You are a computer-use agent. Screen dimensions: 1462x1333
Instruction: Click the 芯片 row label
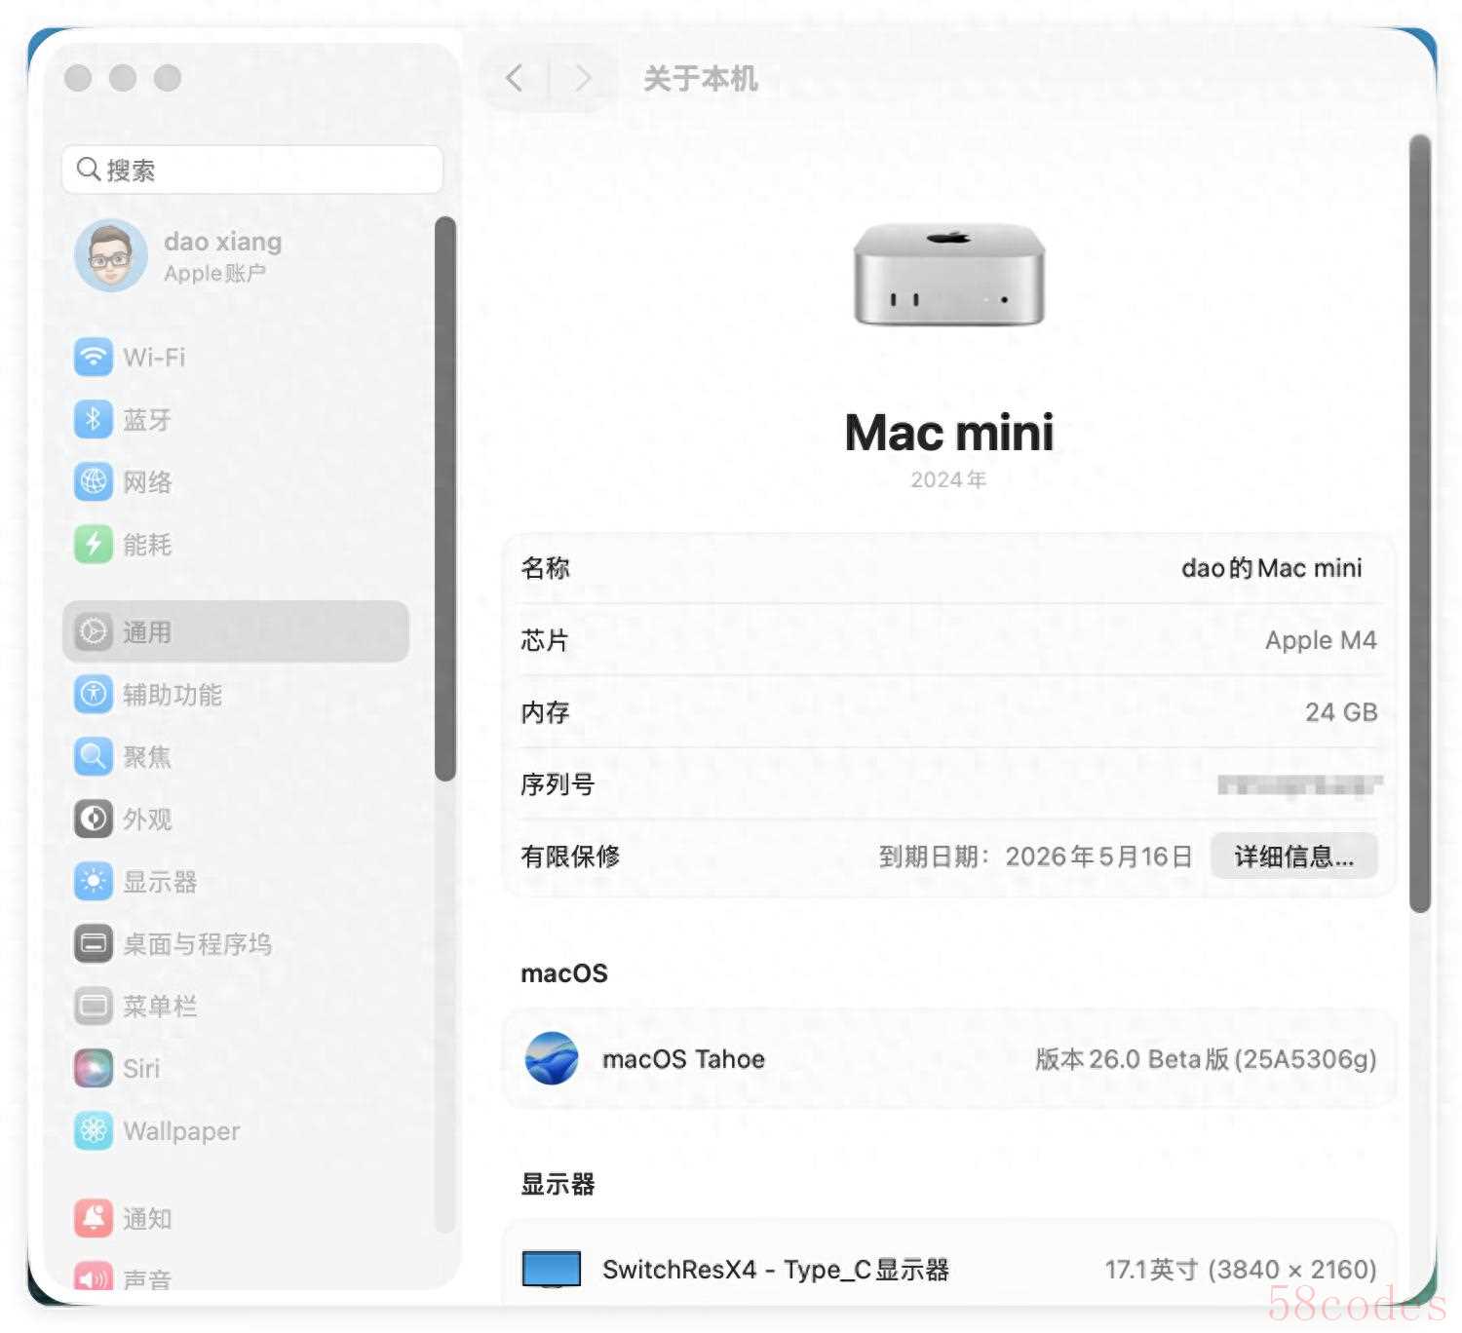point(545,640)
